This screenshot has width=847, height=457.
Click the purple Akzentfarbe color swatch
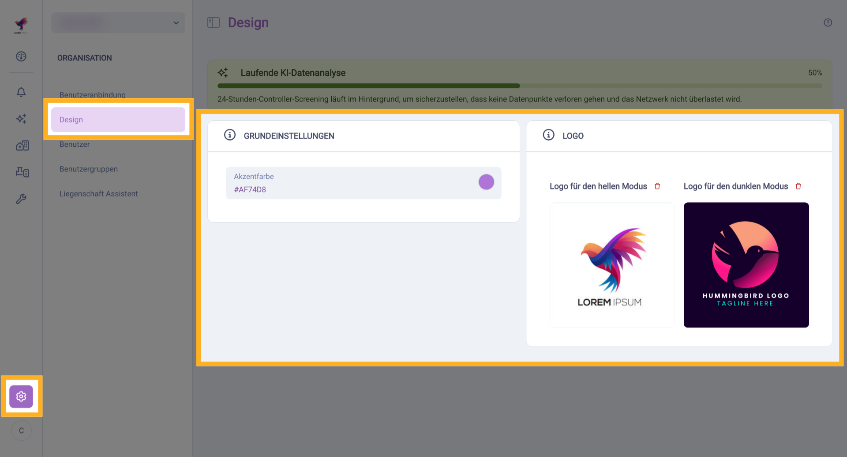click(486, 182)
